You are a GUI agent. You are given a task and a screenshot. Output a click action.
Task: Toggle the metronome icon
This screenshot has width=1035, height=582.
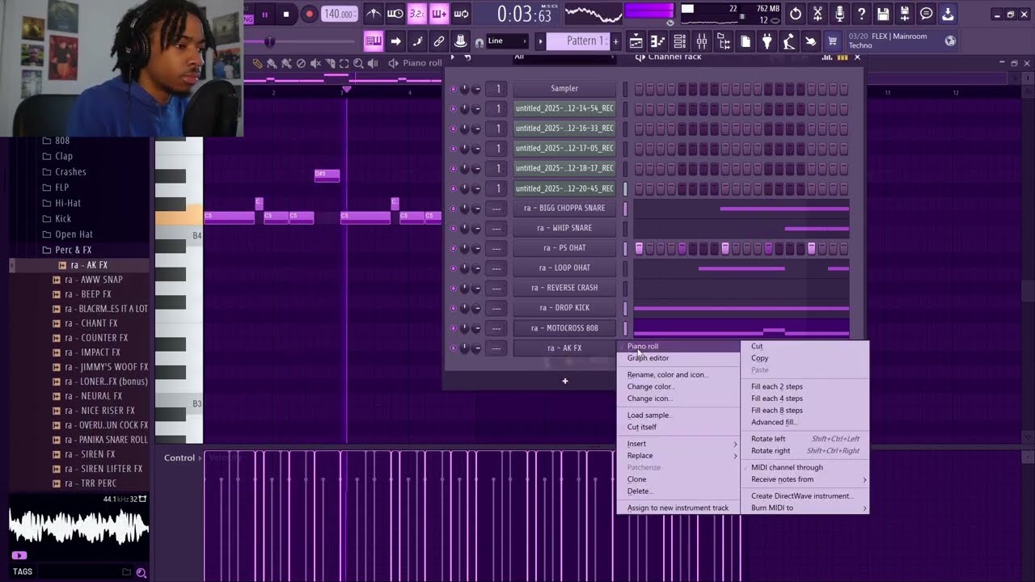coord(373,14)
